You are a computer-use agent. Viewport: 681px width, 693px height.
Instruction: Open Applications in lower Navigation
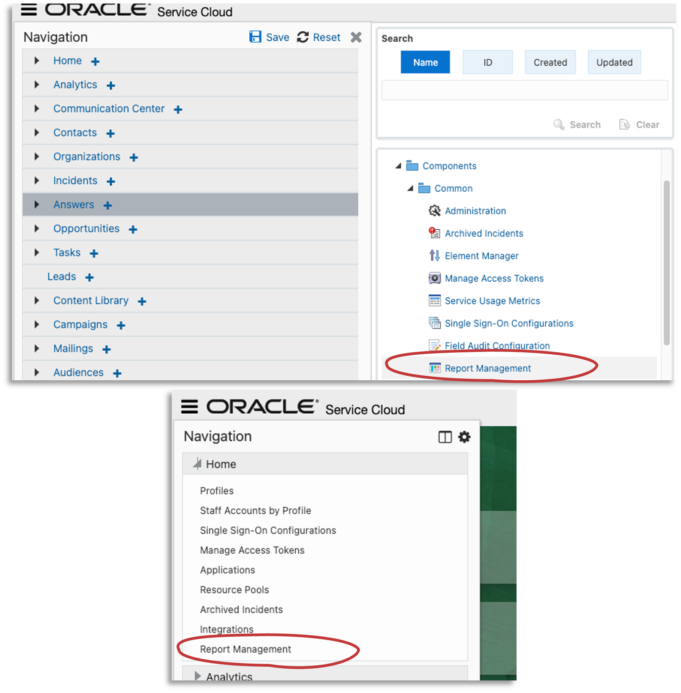pyautogui.click(x=227, y=570)
